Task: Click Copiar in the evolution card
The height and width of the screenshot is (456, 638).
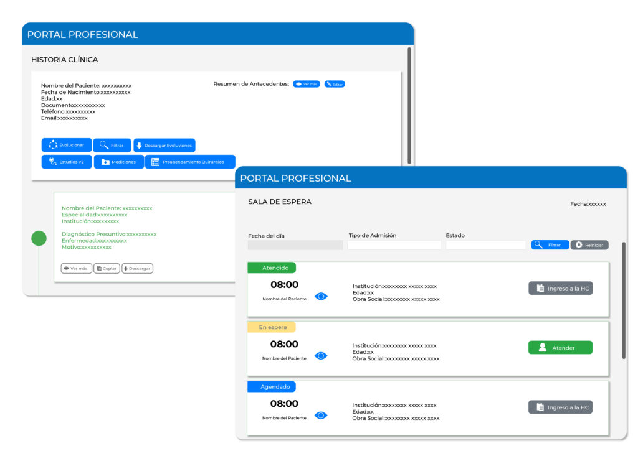Action: pyautogui.click(x=107, y=268)
